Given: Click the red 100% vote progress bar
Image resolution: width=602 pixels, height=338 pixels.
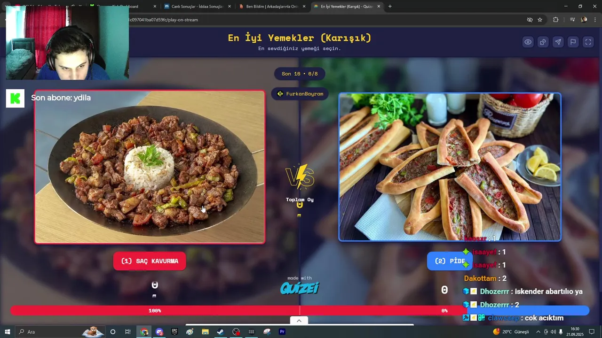Looking at the screenshot, I should (x=155, y=311).
